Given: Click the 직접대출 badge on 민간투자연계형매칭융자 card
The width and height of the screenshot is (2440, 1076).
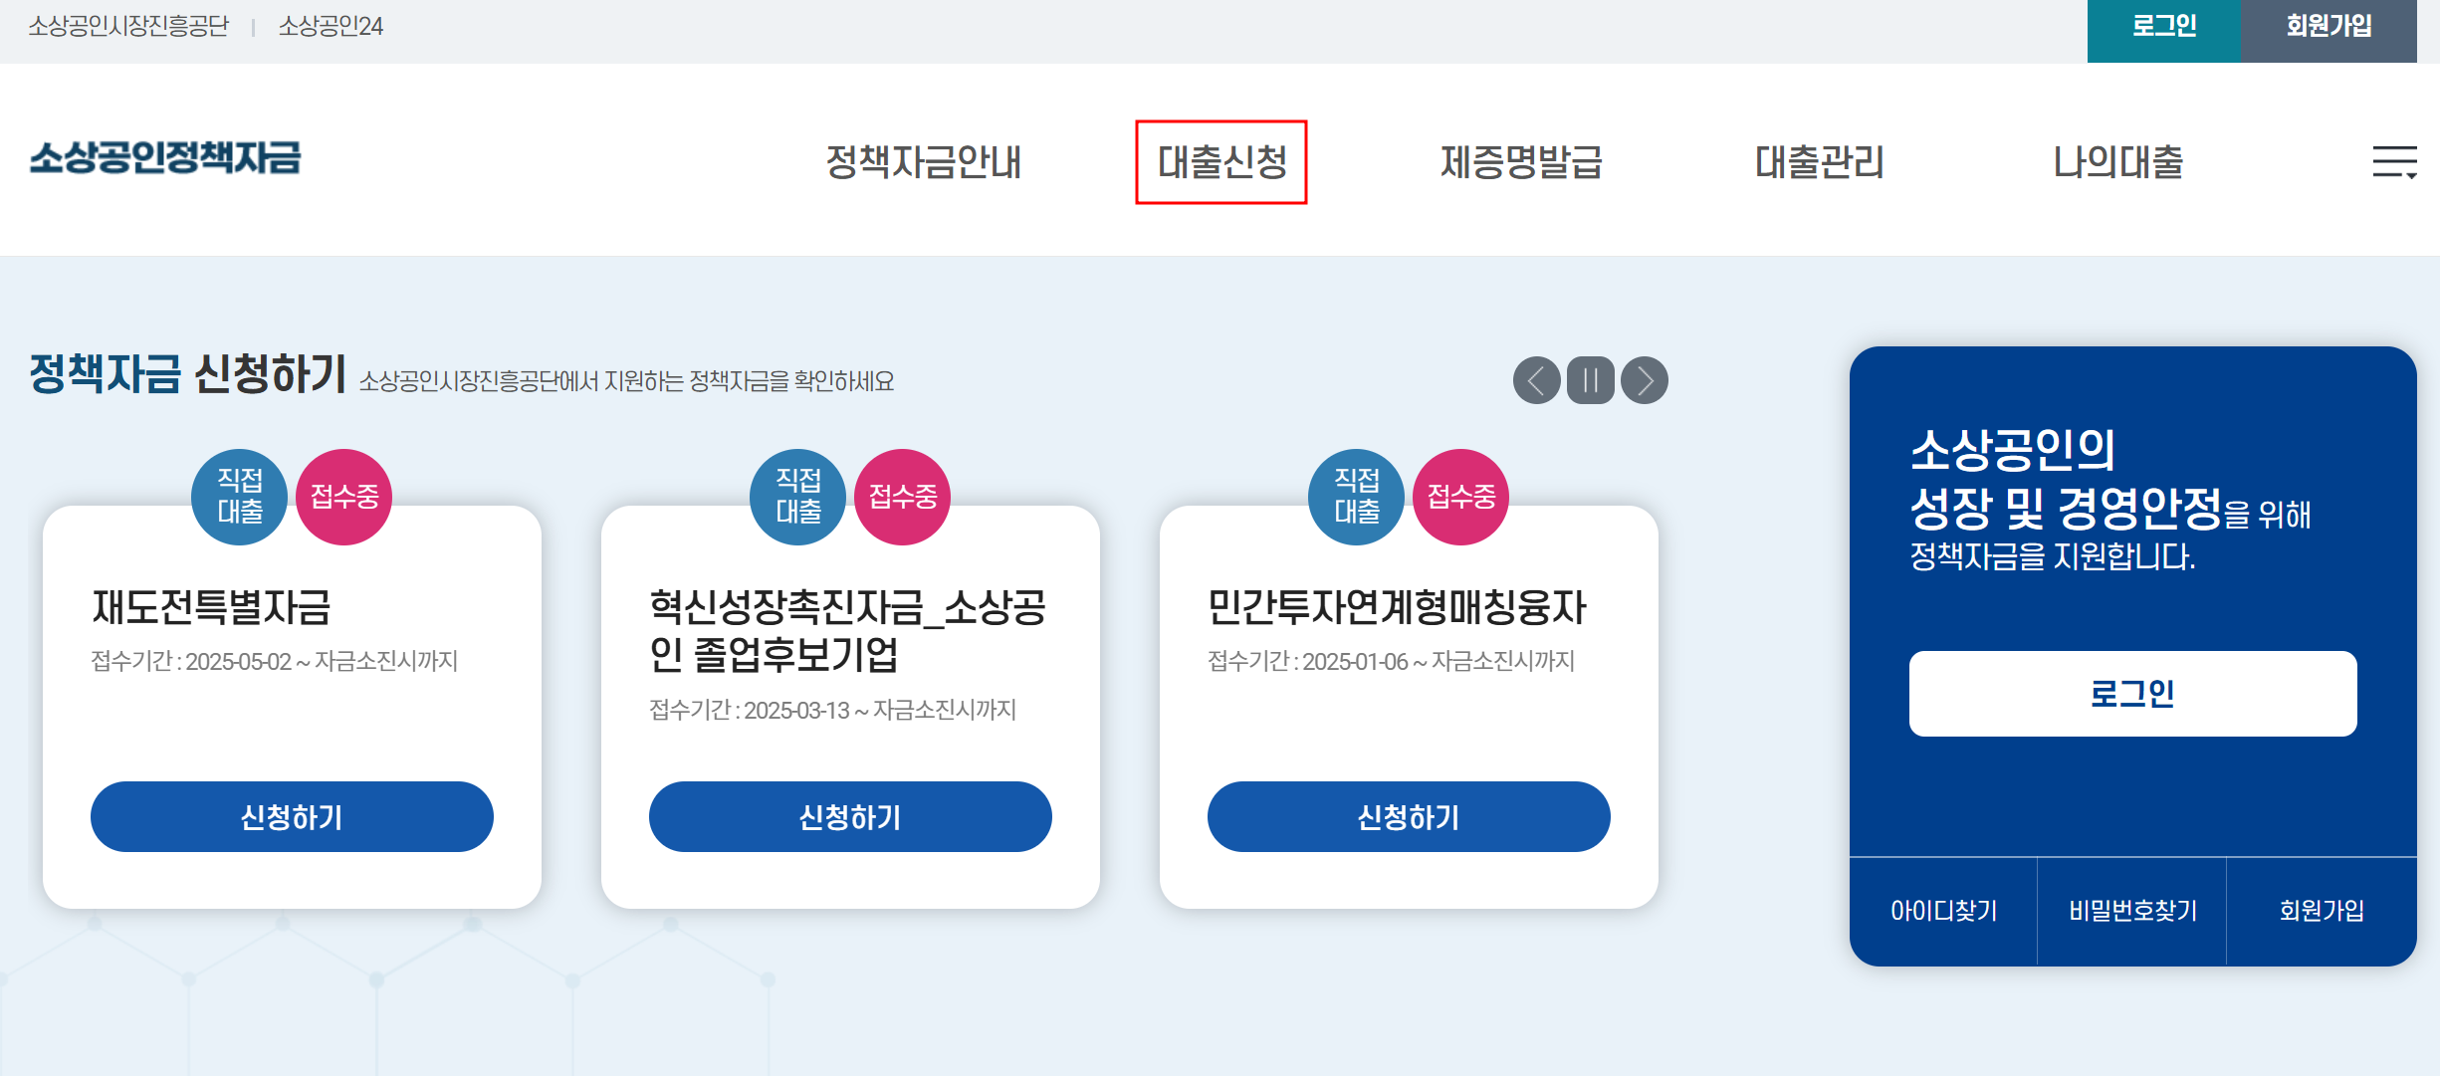Looking at the screenshot, I should click(x=1356, y=497).
